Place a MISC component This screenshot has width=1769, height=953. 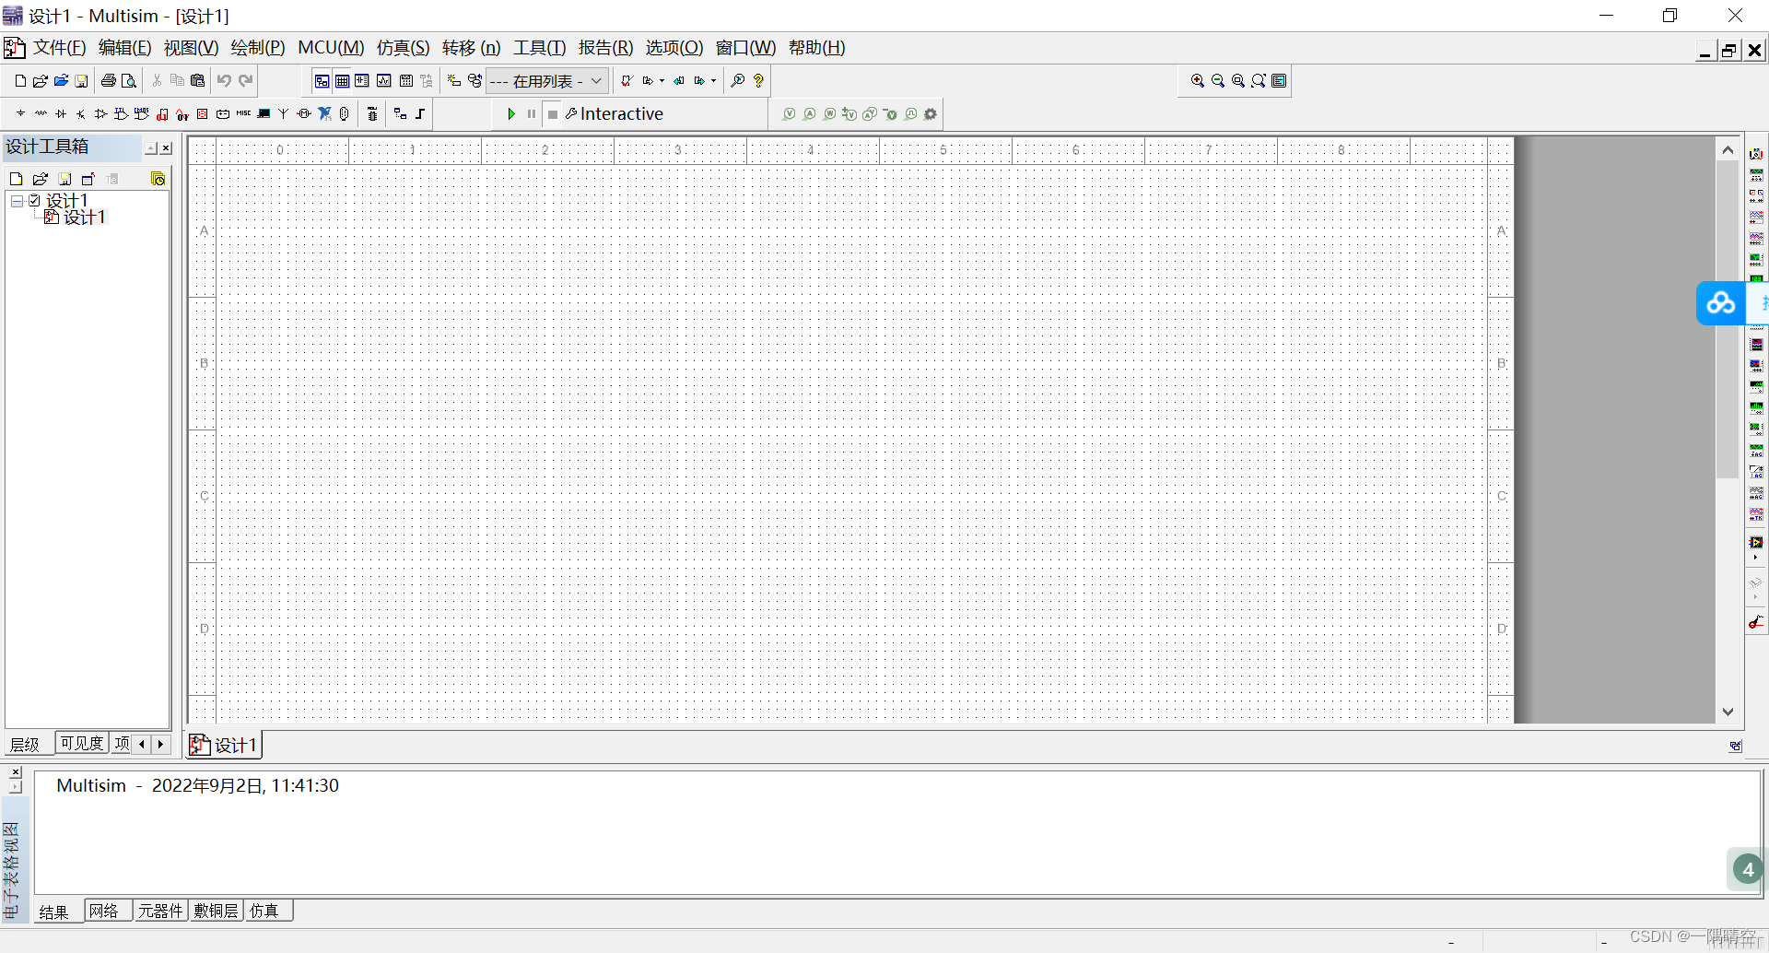coord(243,113)
